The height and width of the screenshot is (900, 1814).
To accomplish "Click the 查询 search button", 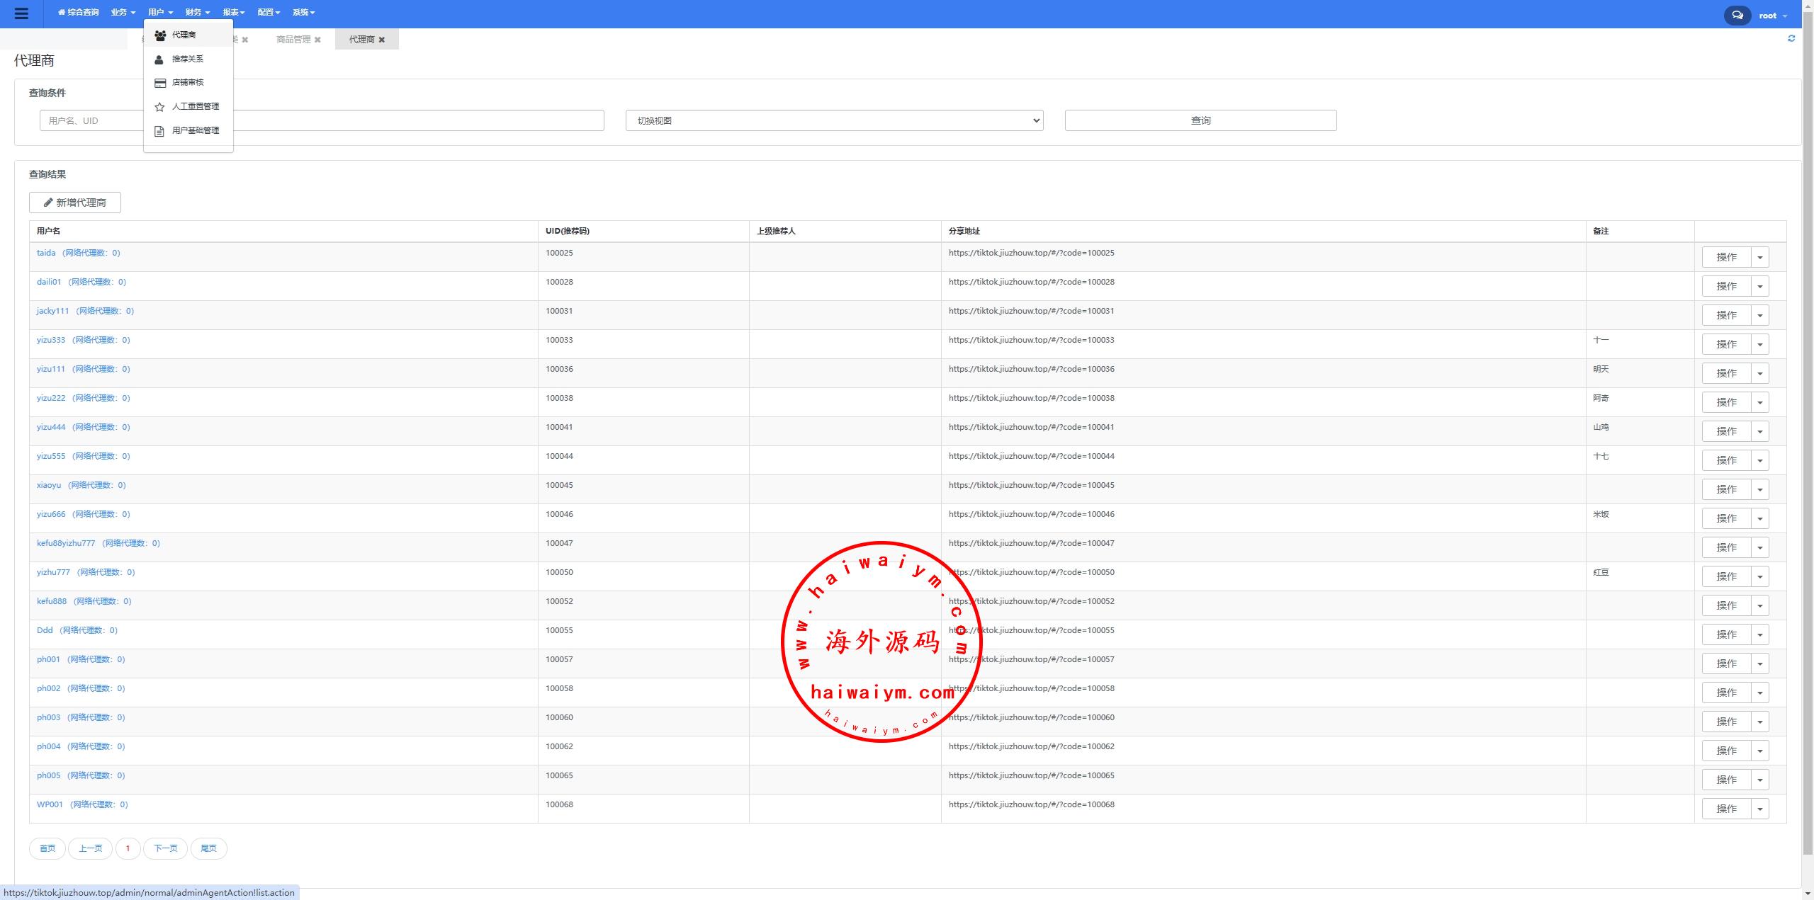I will [x=1200, y=120].
